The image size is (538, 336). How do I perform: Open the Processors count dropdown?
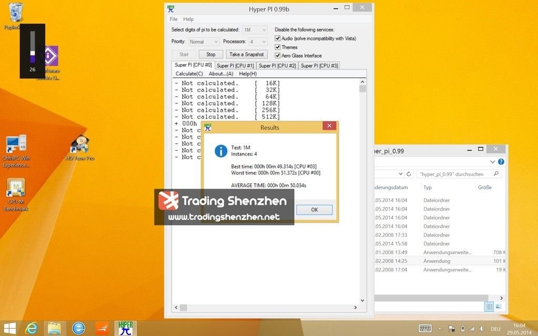pos(258,42)
